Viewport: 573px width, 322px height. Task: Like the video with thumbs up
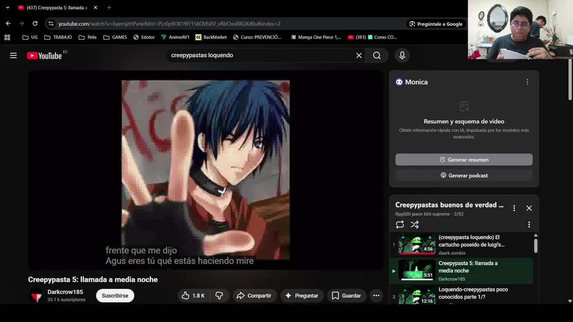tap(193, 296)
